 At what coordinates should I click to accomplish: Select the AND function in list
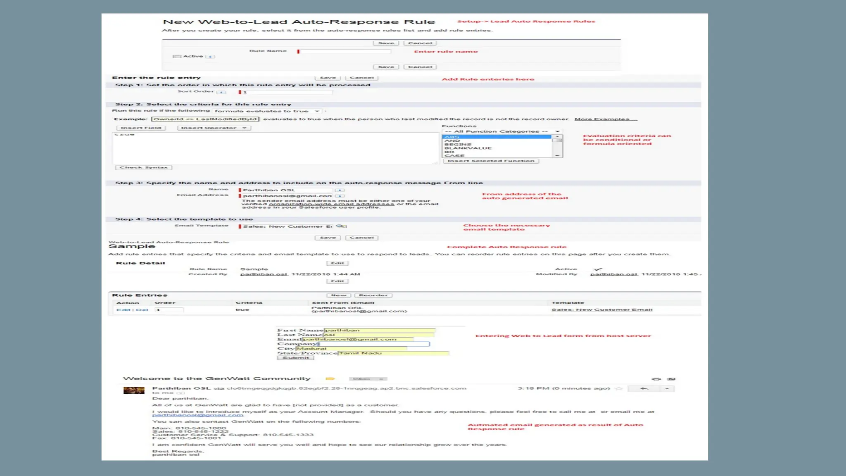[452, 141]
